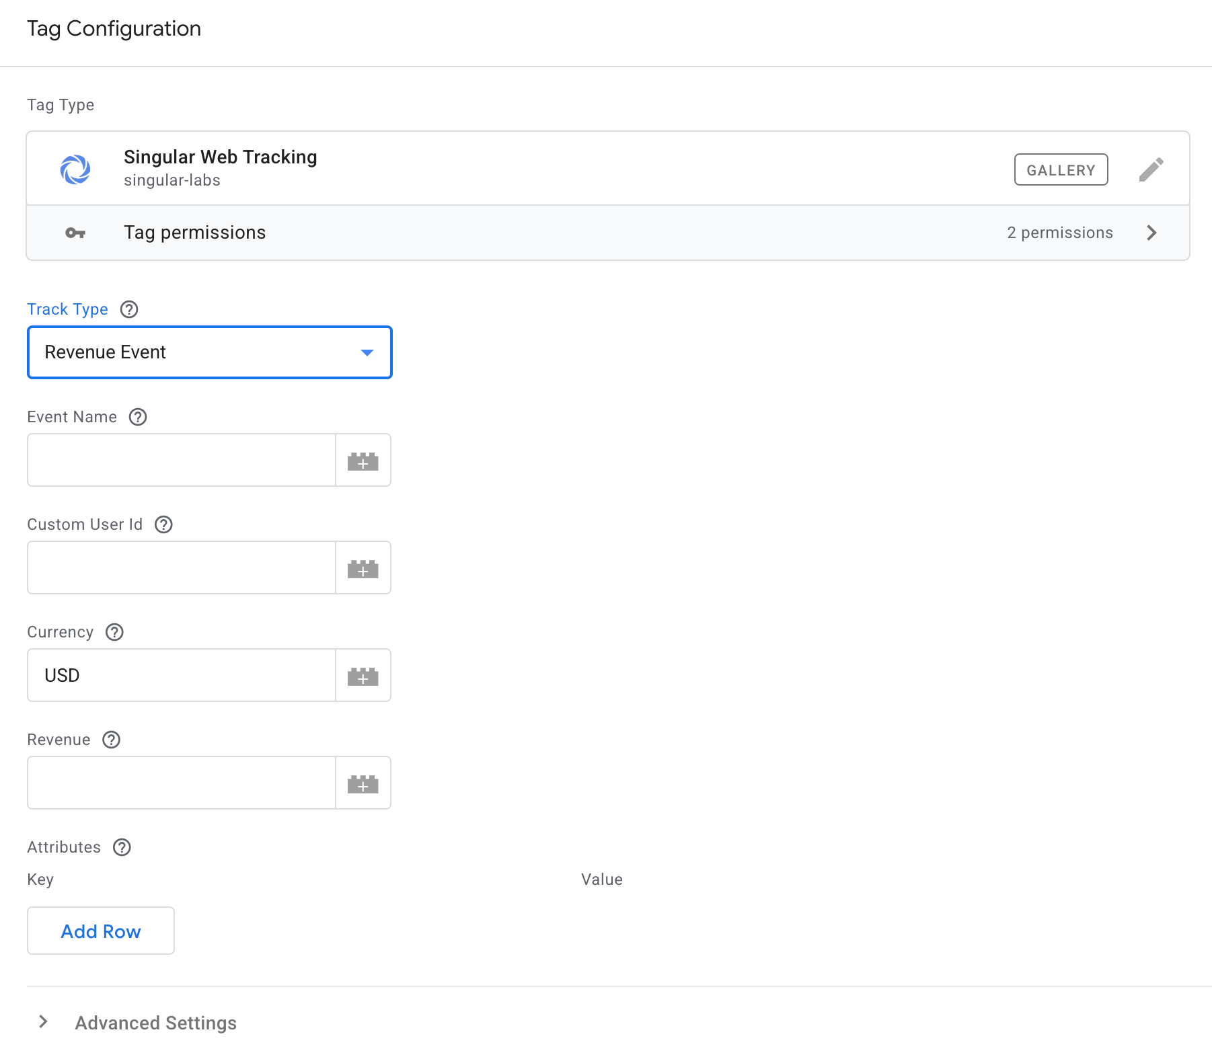Show help tooltip for Custom User Id
This screenshot has height=1057, width=1212.
pos(163,524)
